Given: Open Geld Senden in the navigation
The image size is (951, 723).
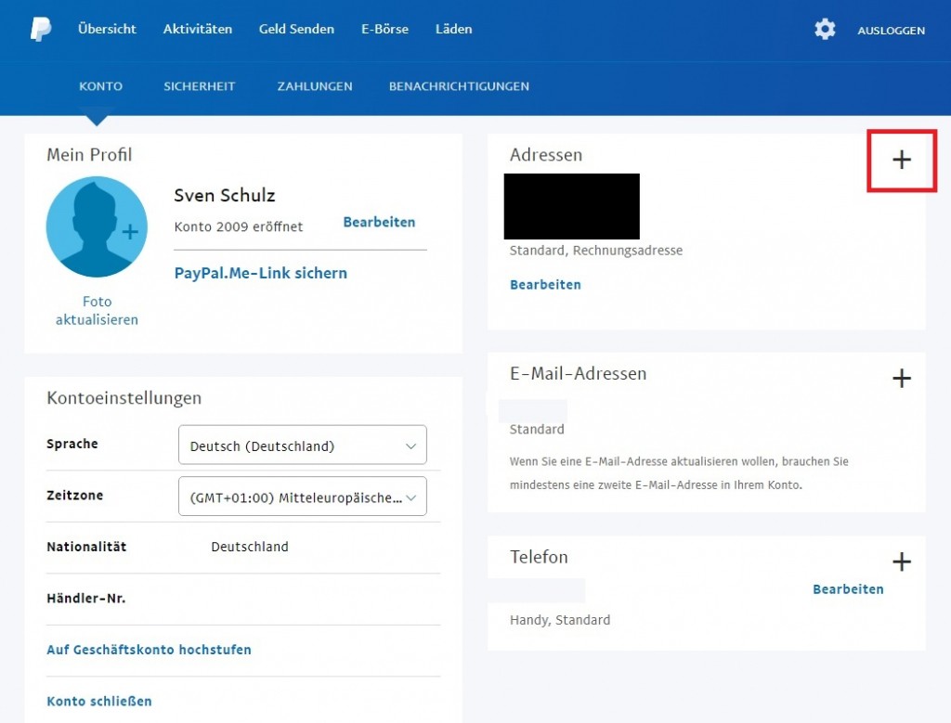Looking at the screenshot, I should tap(296, 29).
